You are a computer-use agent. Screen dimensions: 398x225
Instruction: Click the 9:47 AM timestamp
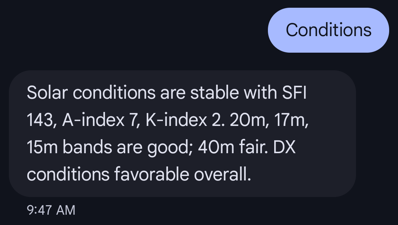pyautogui.click(x=51, y=210)
